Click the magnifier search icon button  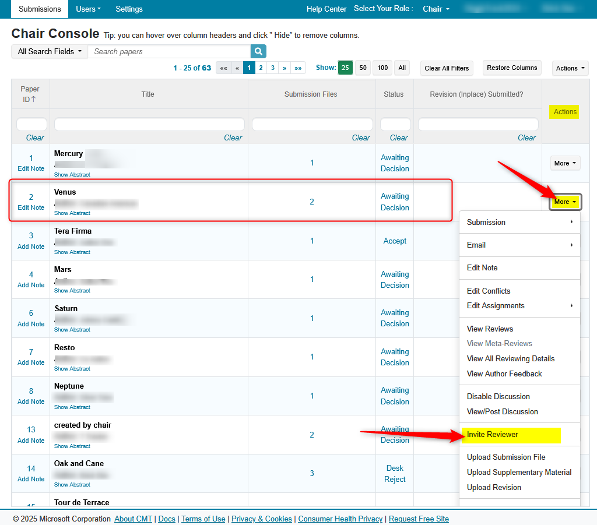click(x=259, y=51)
